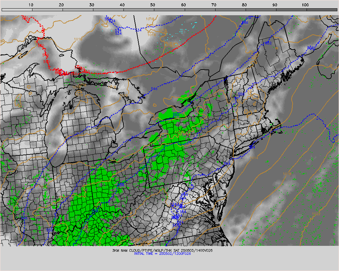This screenshot has height=271, width=339.
Task: Click the blue '546' label in northern Quebec
Action: [x=245, y=23]
